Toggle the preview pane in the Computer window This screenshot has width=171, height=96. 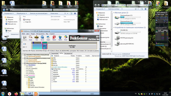(142, 9)
